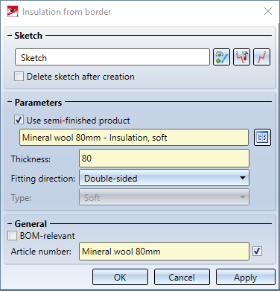Viewport: 280px width, 291px height.
Task: Click the red polyline sketch icon
Action: pyautogui.click(x=261, y=57)
